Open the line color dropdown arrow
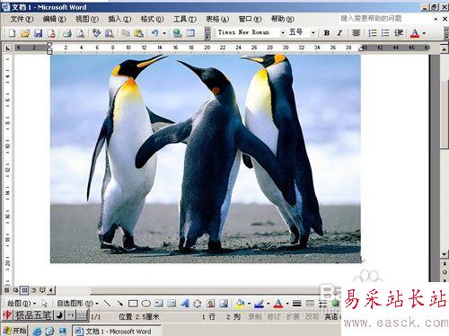 coord(269,304)
